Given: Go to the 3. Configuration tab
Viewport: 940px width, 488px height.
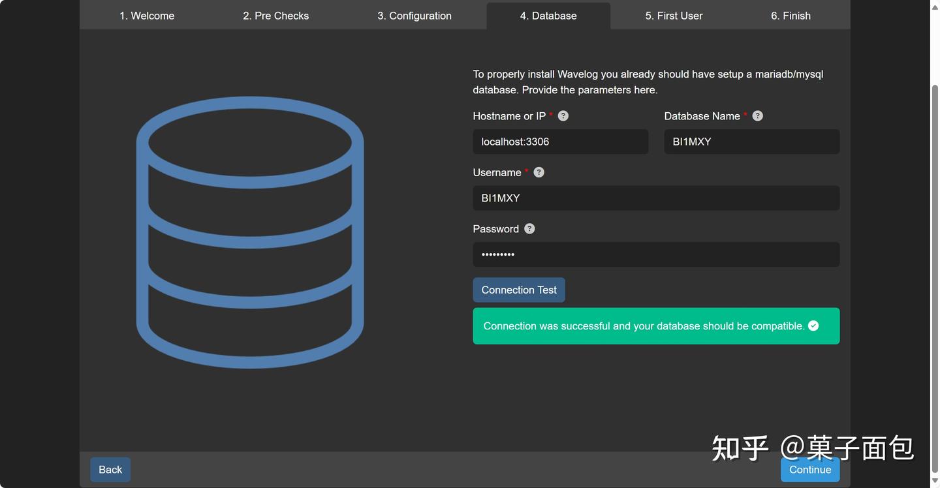Looking at the screenshot, I should pyautogui.click(x=414, y=16).
